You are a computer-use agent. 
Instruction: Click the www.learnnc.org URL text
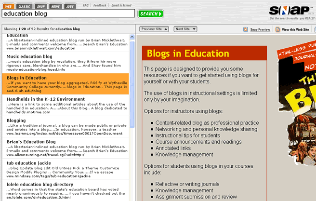[x=64, y=134]
